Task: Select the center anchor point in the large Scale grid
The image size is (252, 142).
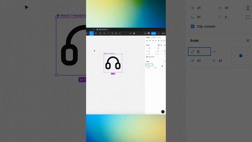Action: 241,56
